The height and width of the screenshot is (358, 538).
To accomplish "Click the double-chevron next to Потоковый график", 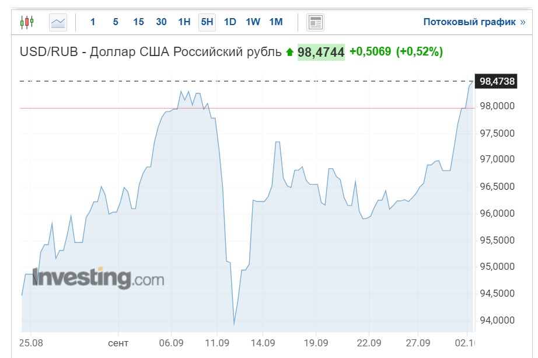I will pos(523,22).
